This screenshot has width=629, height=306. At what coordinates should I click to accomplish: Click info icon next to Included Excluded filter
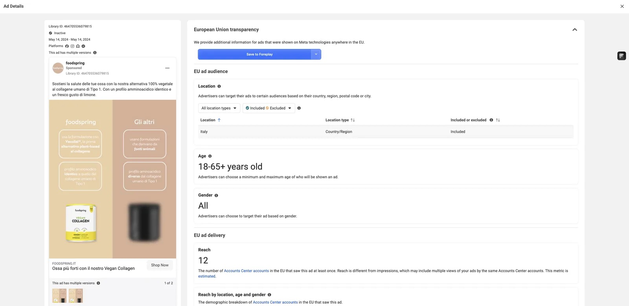[299, 108]
